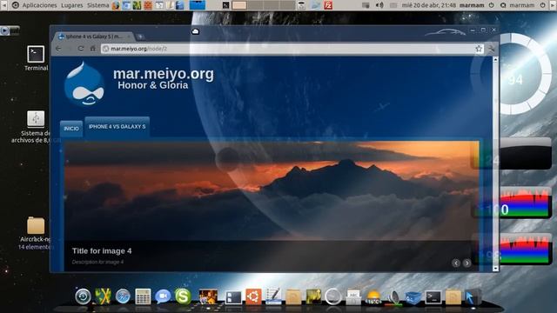
Task: Launch Skype from the dock
Action: pos(183,296)
